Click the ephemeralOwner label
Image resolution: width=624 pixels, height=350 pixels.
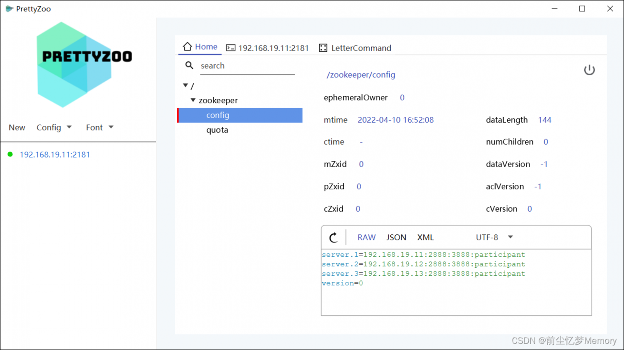(x=356, y=97)
